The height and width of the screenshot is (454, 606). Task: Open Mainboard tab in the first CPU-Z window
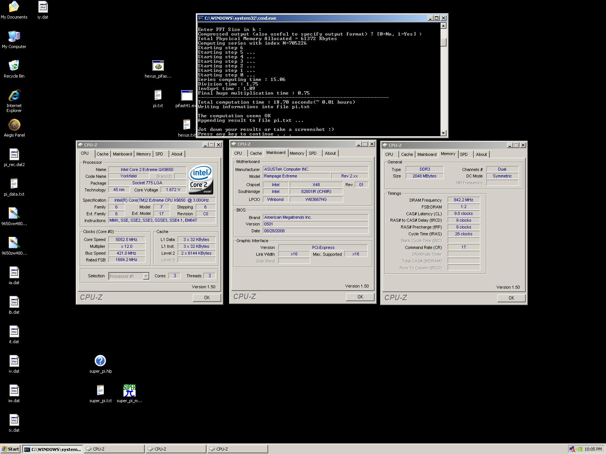click(122, 154)
